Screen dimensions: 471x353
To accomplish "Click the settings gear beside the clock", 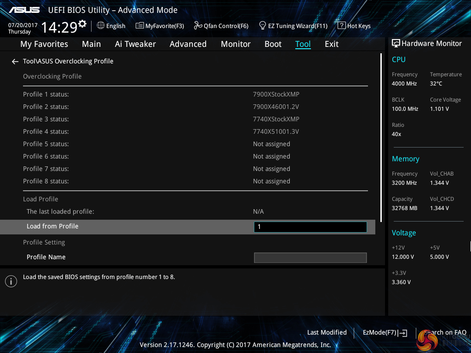I will click(82, 23).
